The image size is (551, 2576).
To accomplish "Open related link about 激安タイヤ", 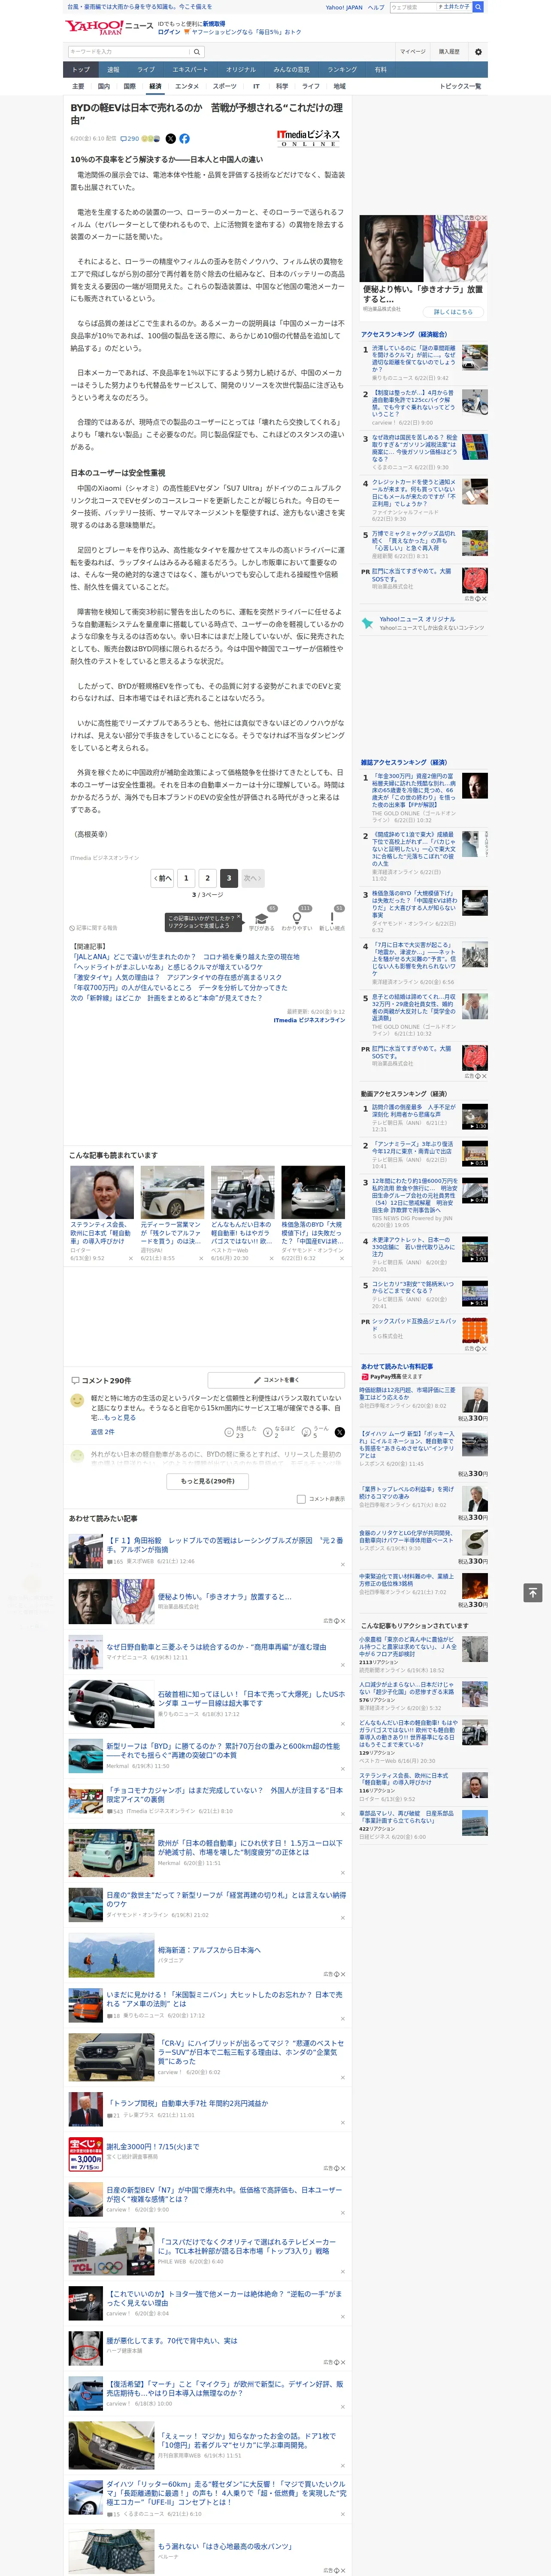I will 175,978.
